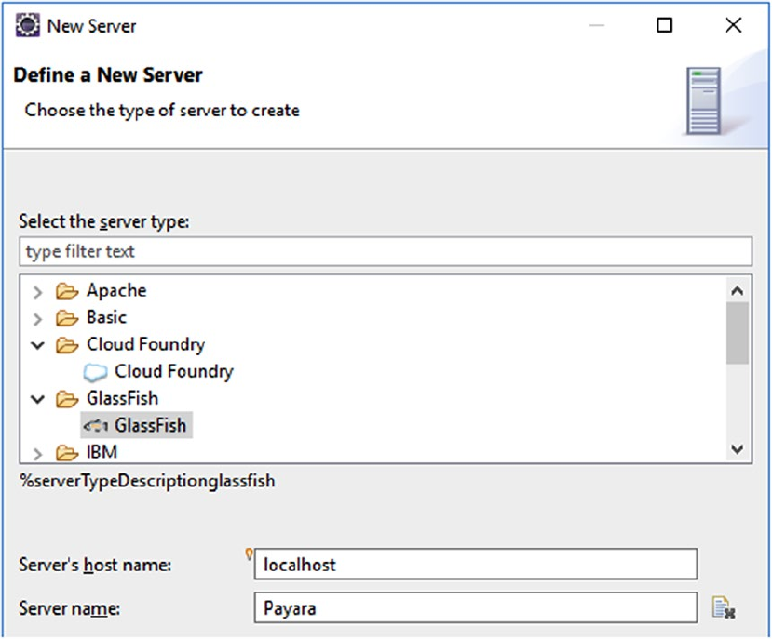Image resolution: width=772 pixels, height=639 pixels.
Task: Click the Cloud Foundry cloud server icon
Action: (x=95, y=372)
